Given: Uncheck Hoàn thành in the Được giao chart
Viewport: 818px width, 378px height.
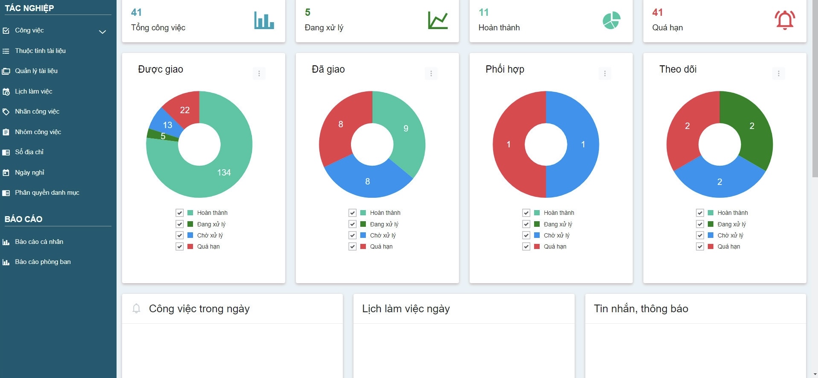Looking at the screenshot, I should tap(179, 213).
